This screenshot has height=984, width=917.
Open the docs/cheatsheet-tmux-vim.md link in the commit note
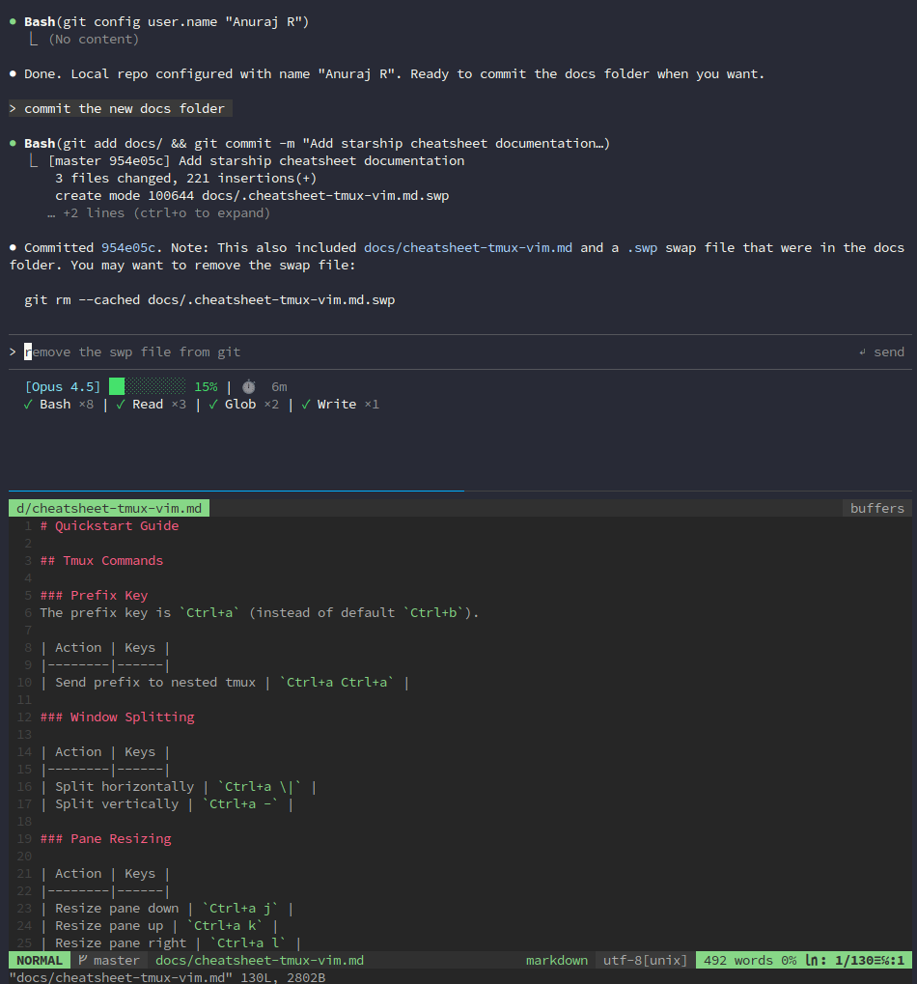[x=467, y=247]
